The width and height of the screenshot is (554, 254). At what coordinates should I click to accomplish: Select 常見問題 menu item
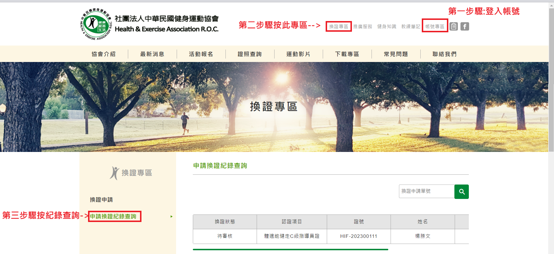point(396,54)
